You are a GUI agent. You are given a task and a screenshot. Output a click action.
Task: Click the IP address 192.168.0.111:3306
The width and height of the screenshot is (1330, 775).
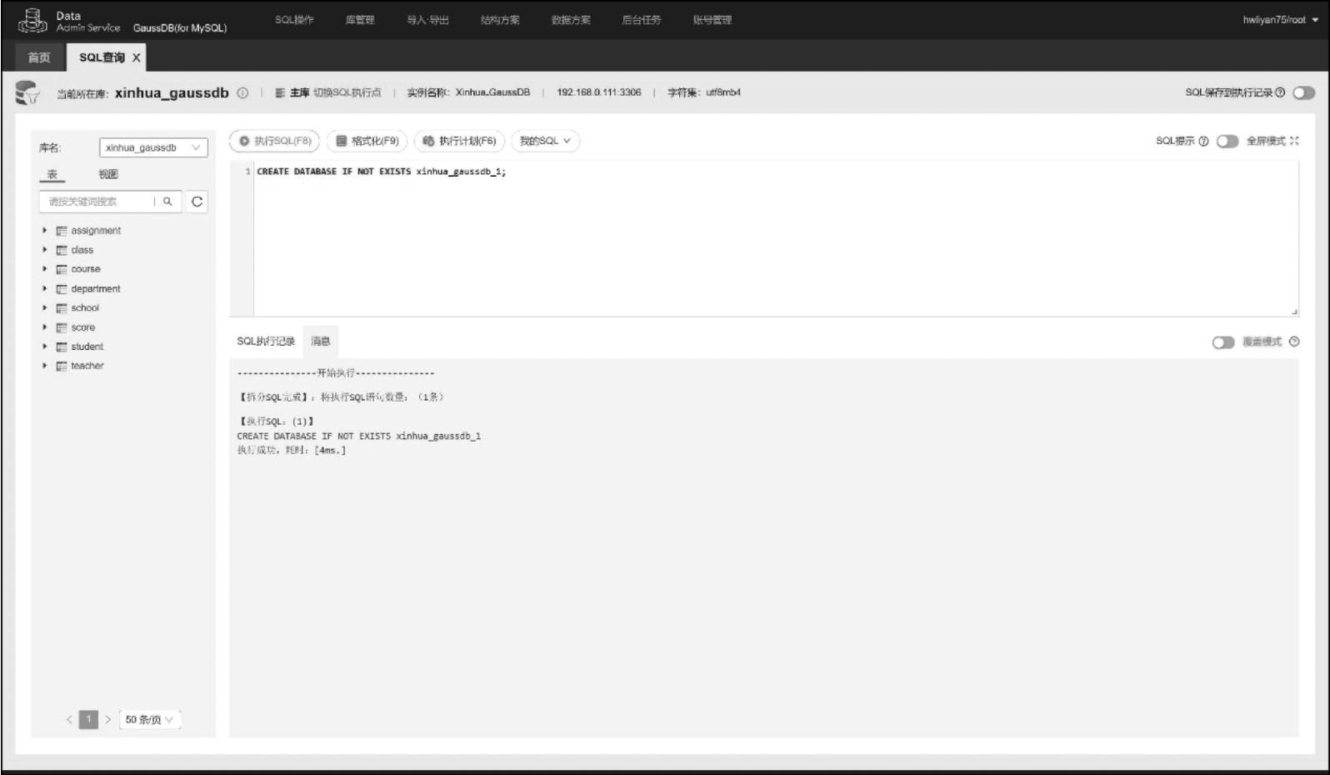[x=599, y=92]
